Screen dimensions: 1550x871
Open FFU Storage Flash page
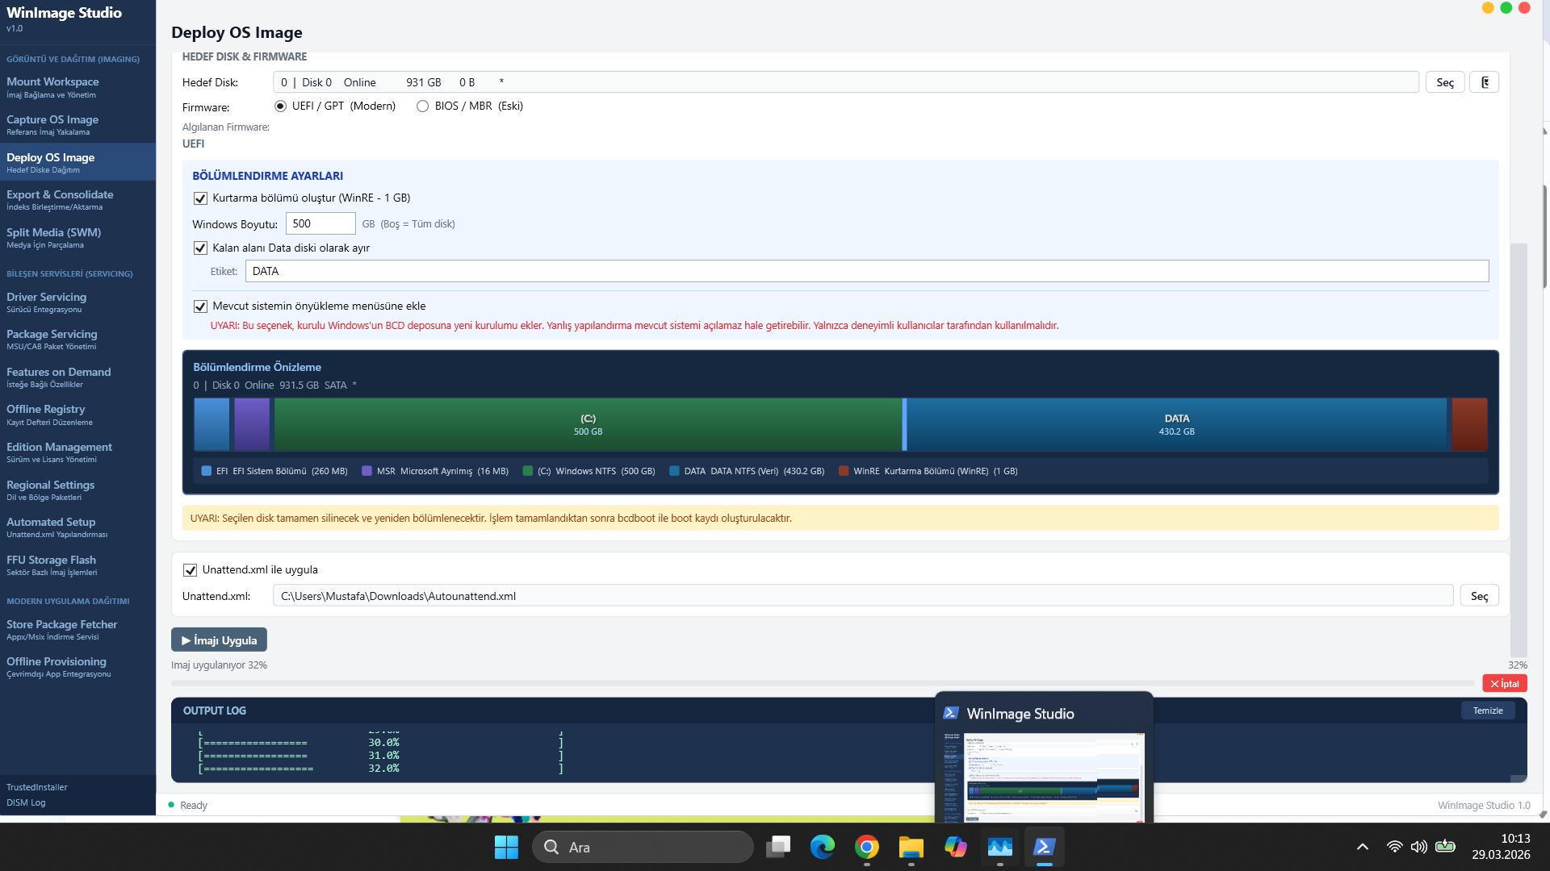(77, 565)
